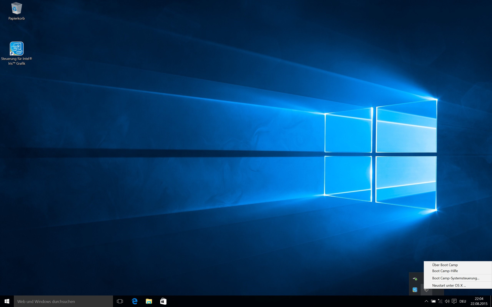Screen dimensions: 492x307
Task: Open the Task View icon
Action: coord(120,301)
